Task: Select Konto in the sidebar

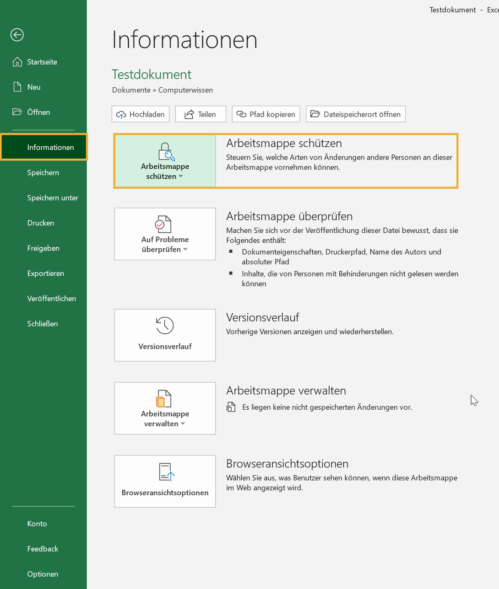Action: click(x=37, y=523)
